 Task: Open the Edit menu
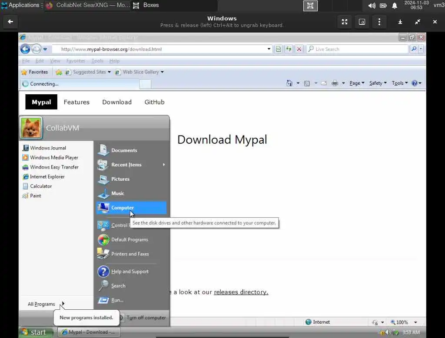40,61
